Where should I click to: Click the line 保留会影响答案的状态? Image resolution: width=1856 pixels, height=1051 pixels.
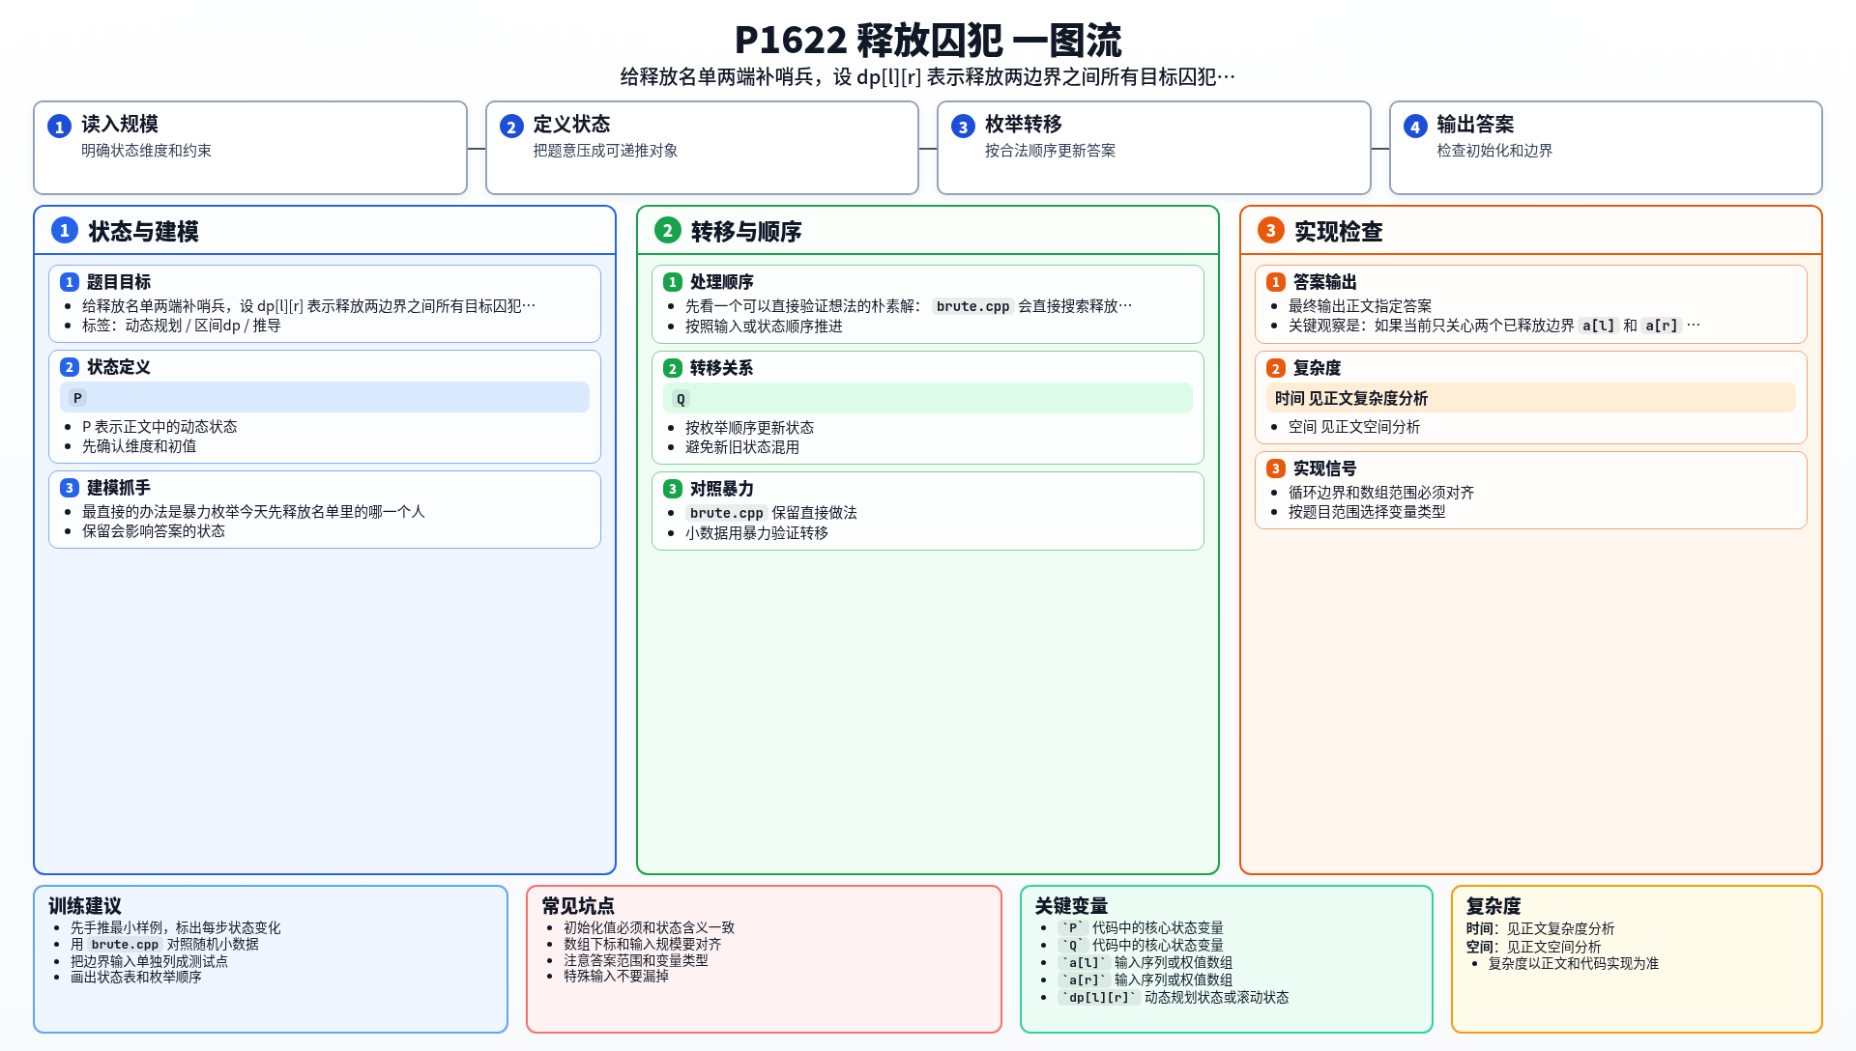(x=154, y=531)
